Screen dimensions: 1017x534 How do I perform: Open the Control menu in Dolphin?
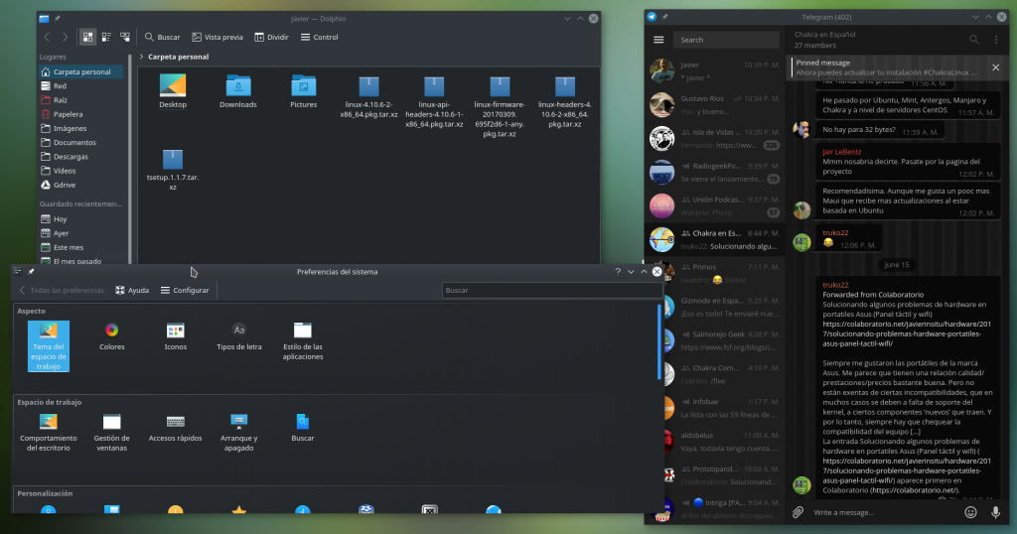(319, 37)
